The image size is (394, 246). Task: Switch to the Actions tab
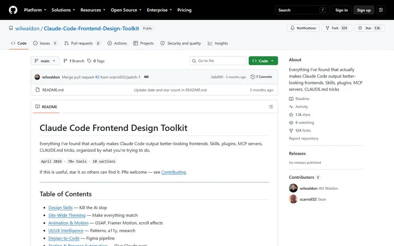tap(117, 43)
